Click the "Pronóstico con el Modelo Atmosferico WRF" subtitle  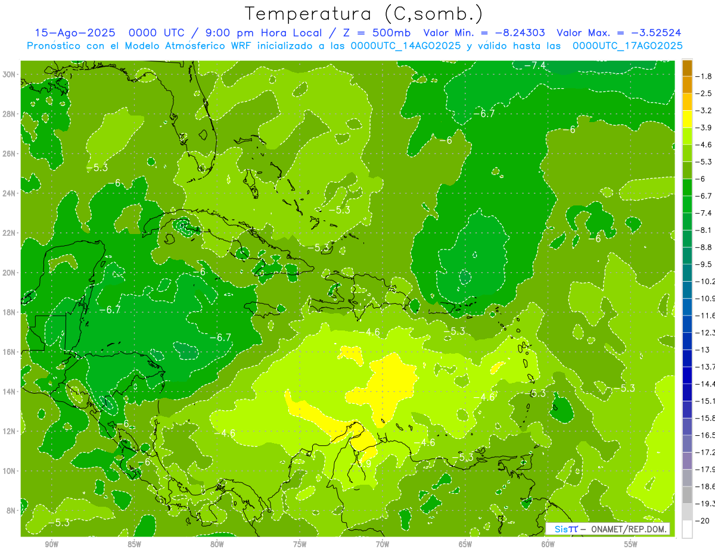tap(141, 46)
